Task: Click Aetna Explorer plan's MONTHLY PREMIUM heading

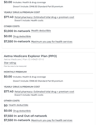Action: [x=15, y=72]
